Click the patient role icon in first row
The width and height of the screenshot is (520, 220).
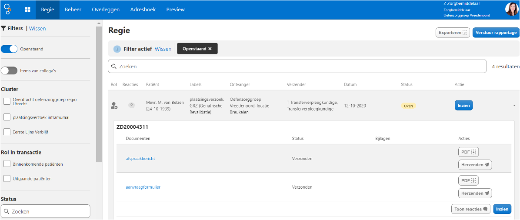tap(114, 106)
